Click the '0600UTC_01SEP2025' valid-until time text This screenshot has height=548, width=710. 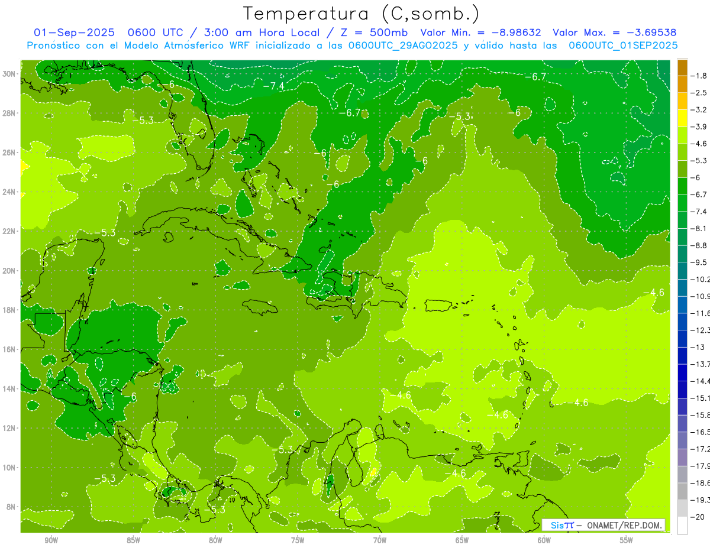click(623, 46)
